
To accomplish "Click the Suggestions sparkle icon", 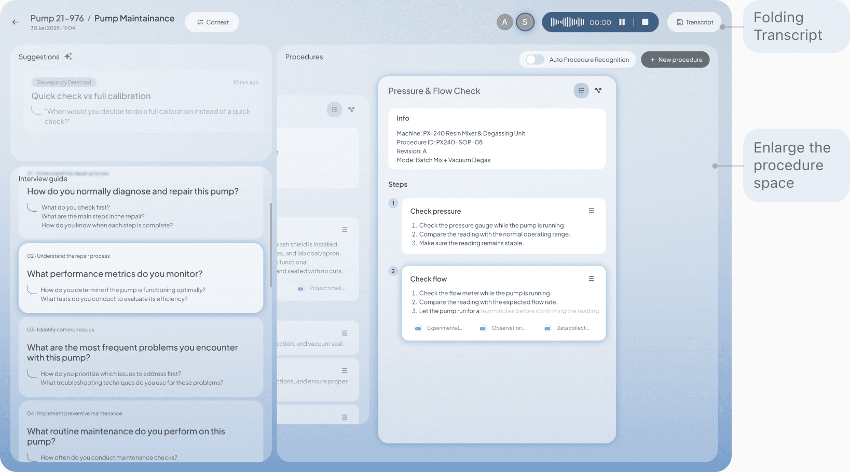I will point(68,57).
